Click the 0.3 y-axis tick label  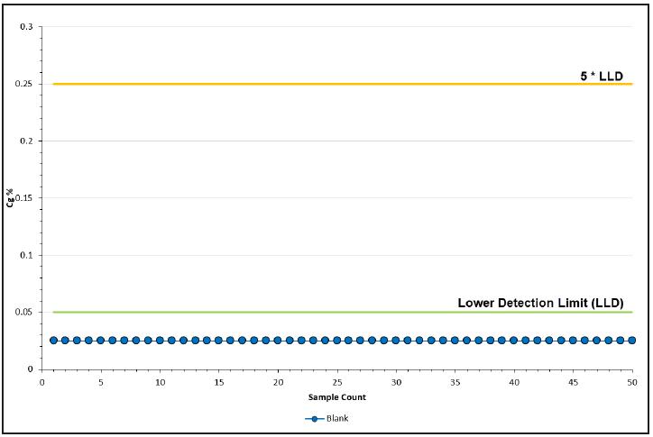tap(26, 27)
